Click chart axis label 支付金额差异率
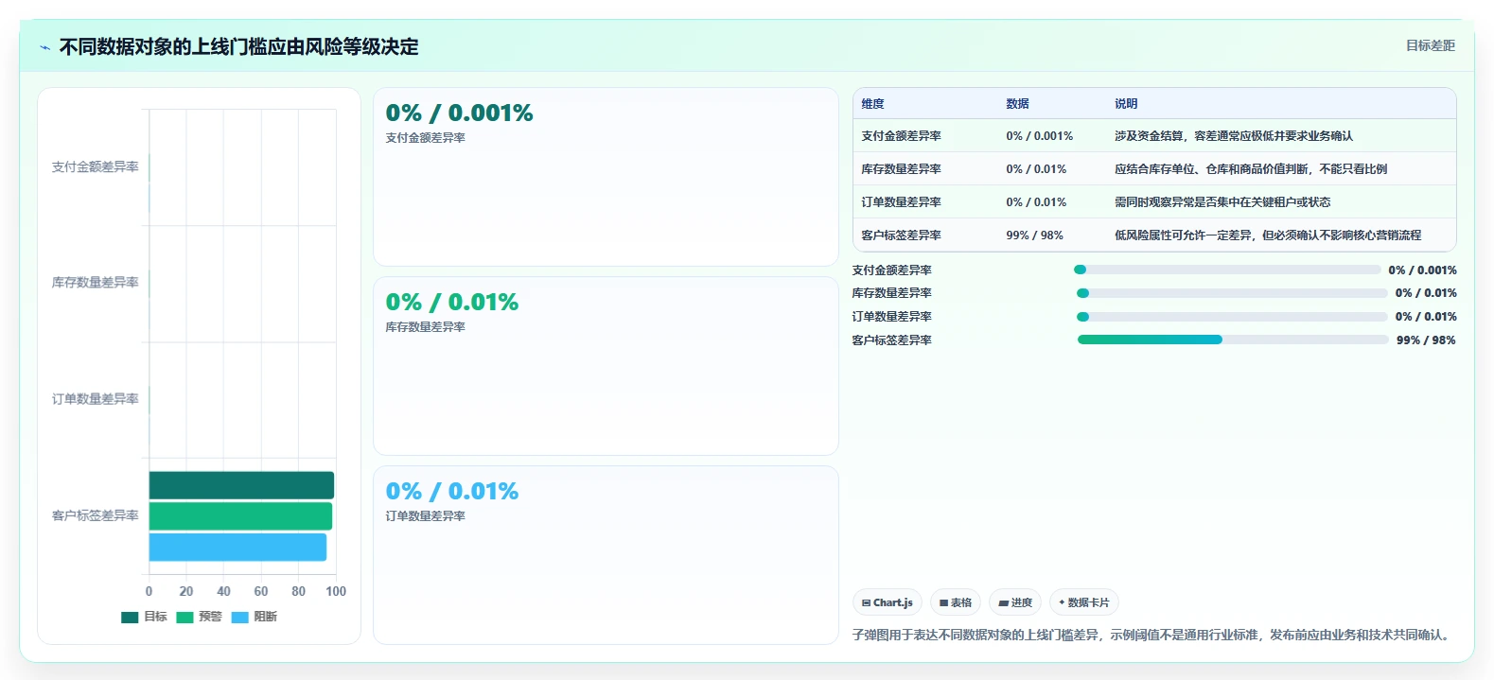This screenshot has width=1494, height=680. pyautogui.click(x=96, y=167)
